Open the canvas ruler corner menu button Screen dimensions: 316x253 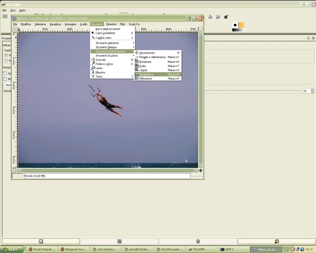tap(15, 29)
